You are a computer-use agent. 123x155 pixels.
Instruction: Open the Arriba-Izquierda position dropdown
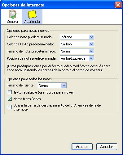coord(77,58)
